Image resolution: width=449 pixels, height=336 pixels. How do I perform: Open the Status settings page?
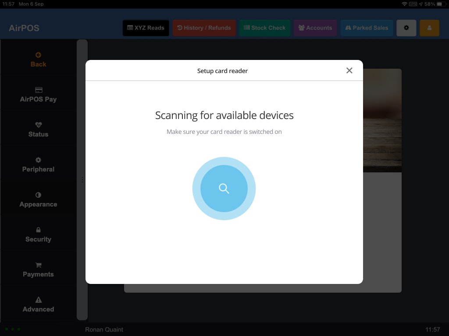38,129
